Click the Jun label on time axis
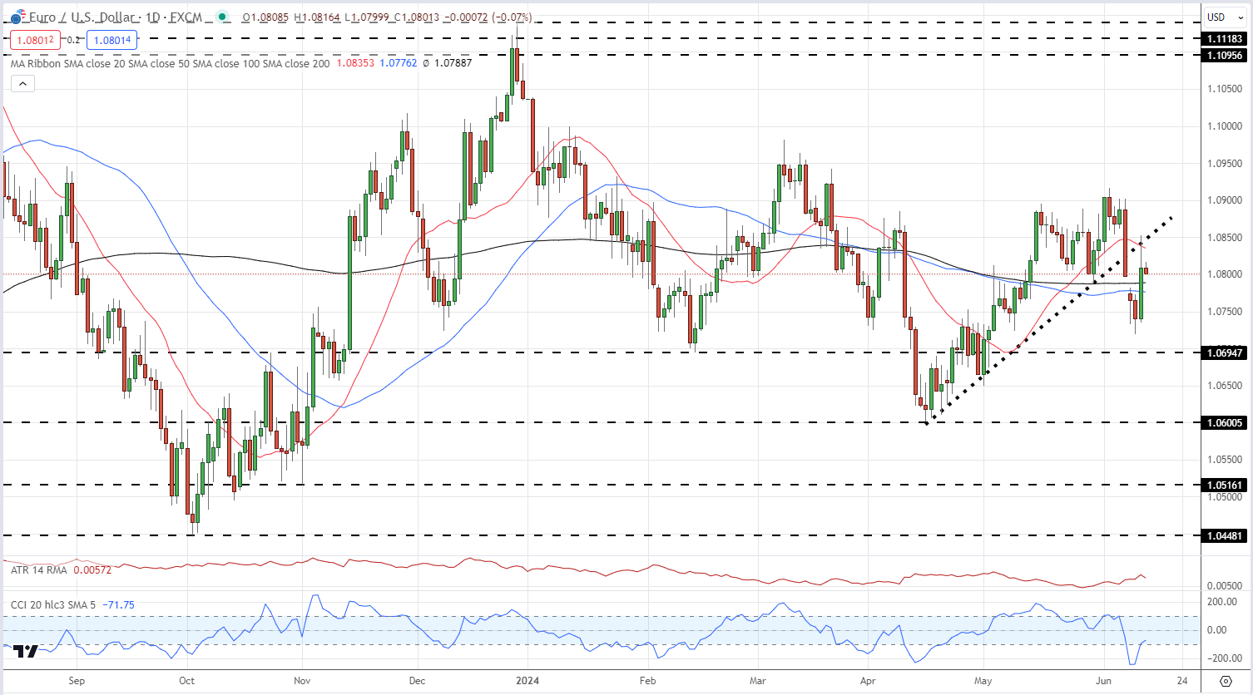Image resolution: width=1253 pixels, height=695 pixels. [x=1103, y=681]
